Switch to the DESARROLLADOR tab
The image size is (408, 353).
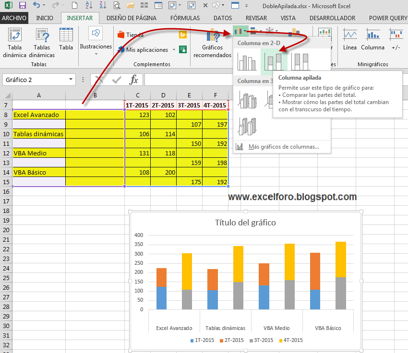(x=332, y=18)
